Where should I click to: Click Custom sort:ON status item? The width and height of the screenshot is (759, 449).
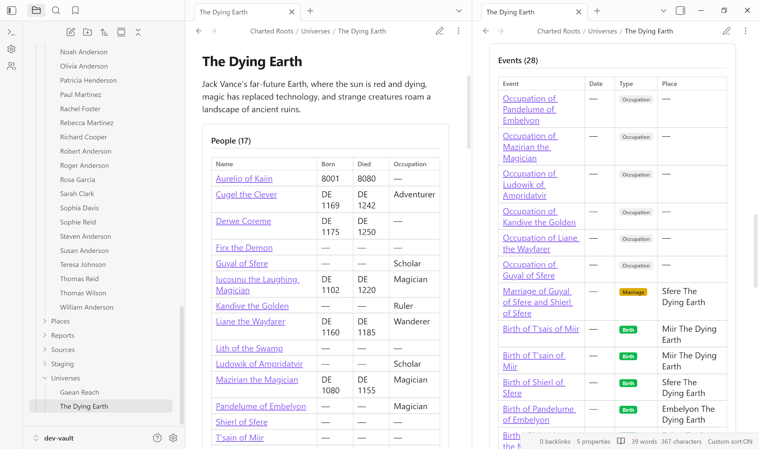tap(730, 441)
